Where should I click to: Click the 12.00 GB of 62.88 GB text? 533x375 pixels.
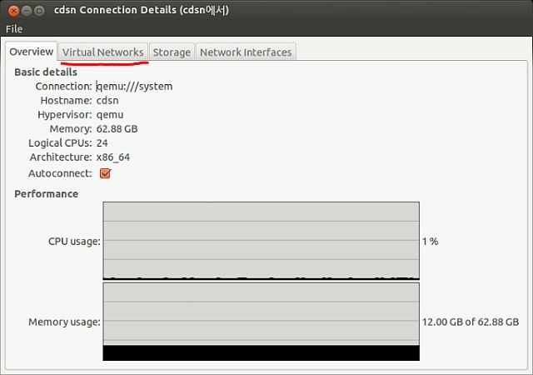[x=471, y=322]
